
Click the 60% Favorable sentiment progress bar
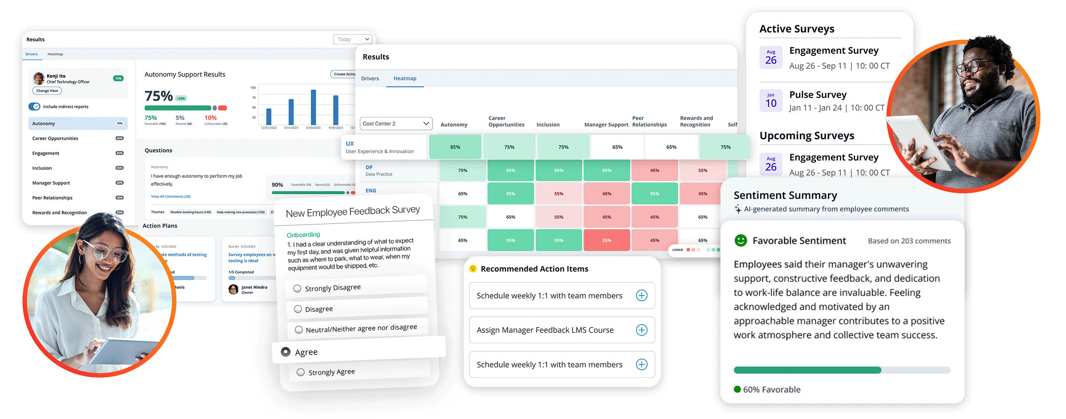(x=842, y=370)
